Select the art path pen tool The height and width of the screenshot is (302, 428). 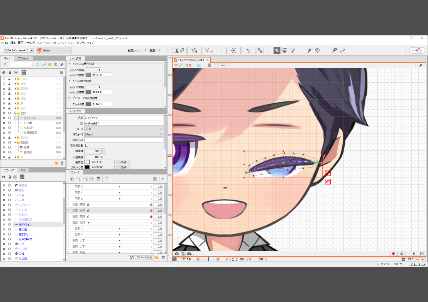tap(334, 50)
